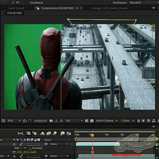Viewport: 159px width, 159px height.
Task: Toggle the region of interest icon
Action: click(86, 121)
